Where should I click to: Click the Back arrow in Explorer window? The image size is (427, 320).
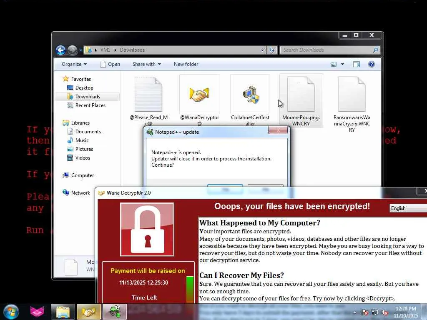click(60, 50)
